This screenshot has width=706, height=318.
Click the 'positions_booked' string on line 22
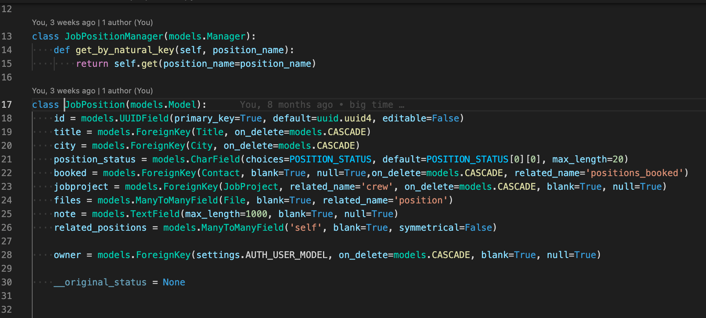pyautogui.click(x=634, y=173)
